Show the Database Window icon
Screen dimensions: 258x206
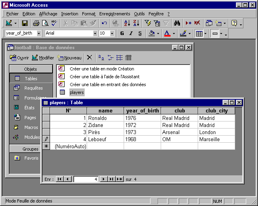(x=209, y=23)
